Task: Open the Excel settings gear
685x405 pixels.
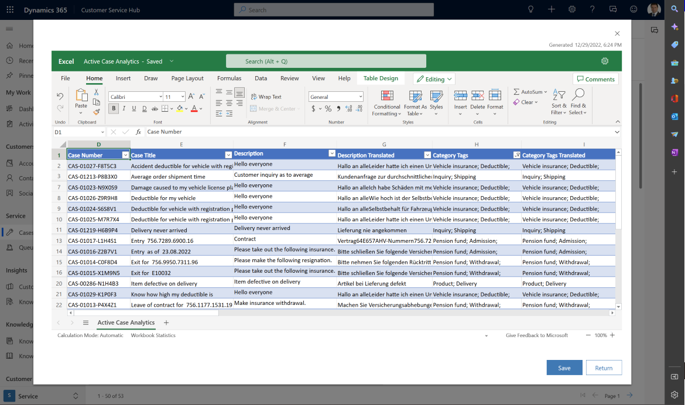Action: [x=605, y=61]
